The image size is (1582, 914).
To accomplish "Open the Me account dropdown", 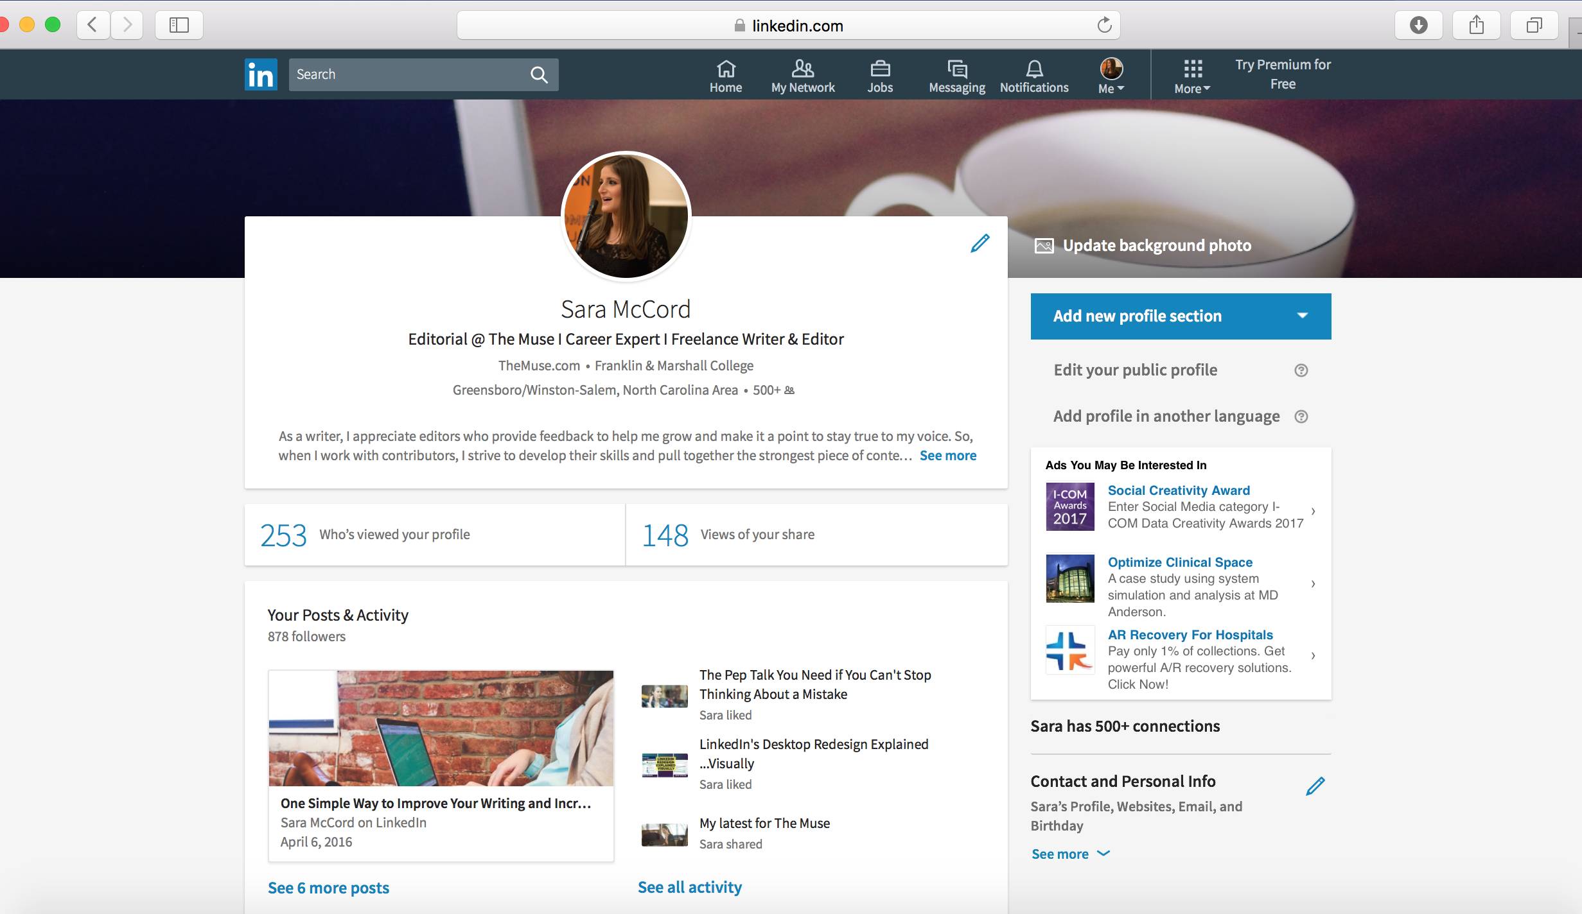I will point(1111,76).
